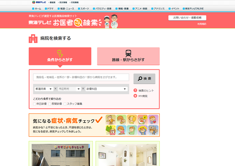Image resolution: width=235 pixels, height=166 pixels.
Task: Select the hay fever pollen trees icon
Action: (111, 130)
